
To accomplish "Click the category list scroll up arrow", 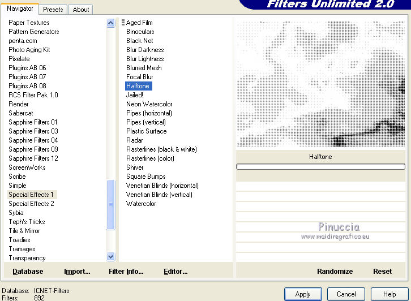I will 110,23.
